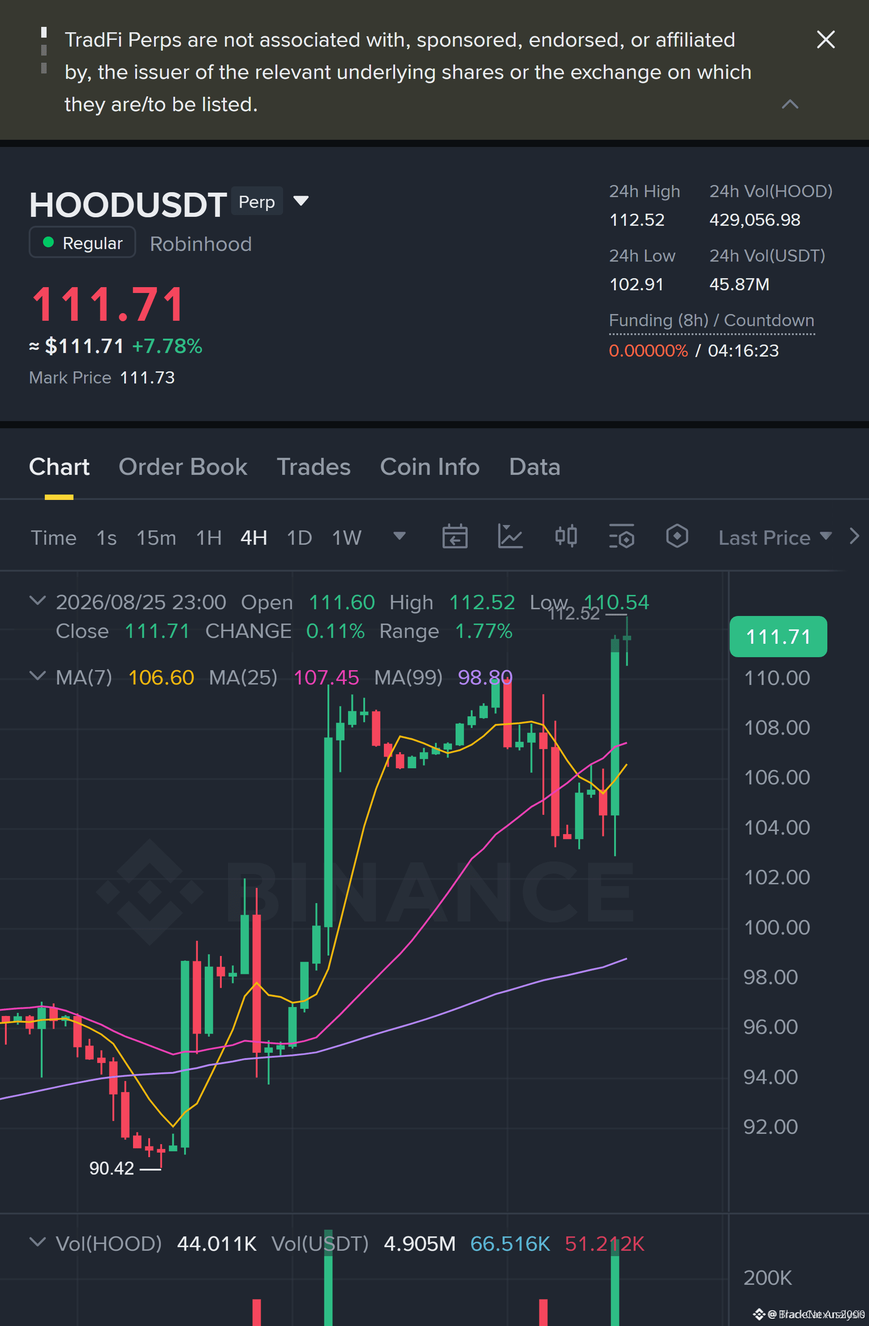
Task: Click the 0.00000% funding rate value
Action: (x=649, y=350)
